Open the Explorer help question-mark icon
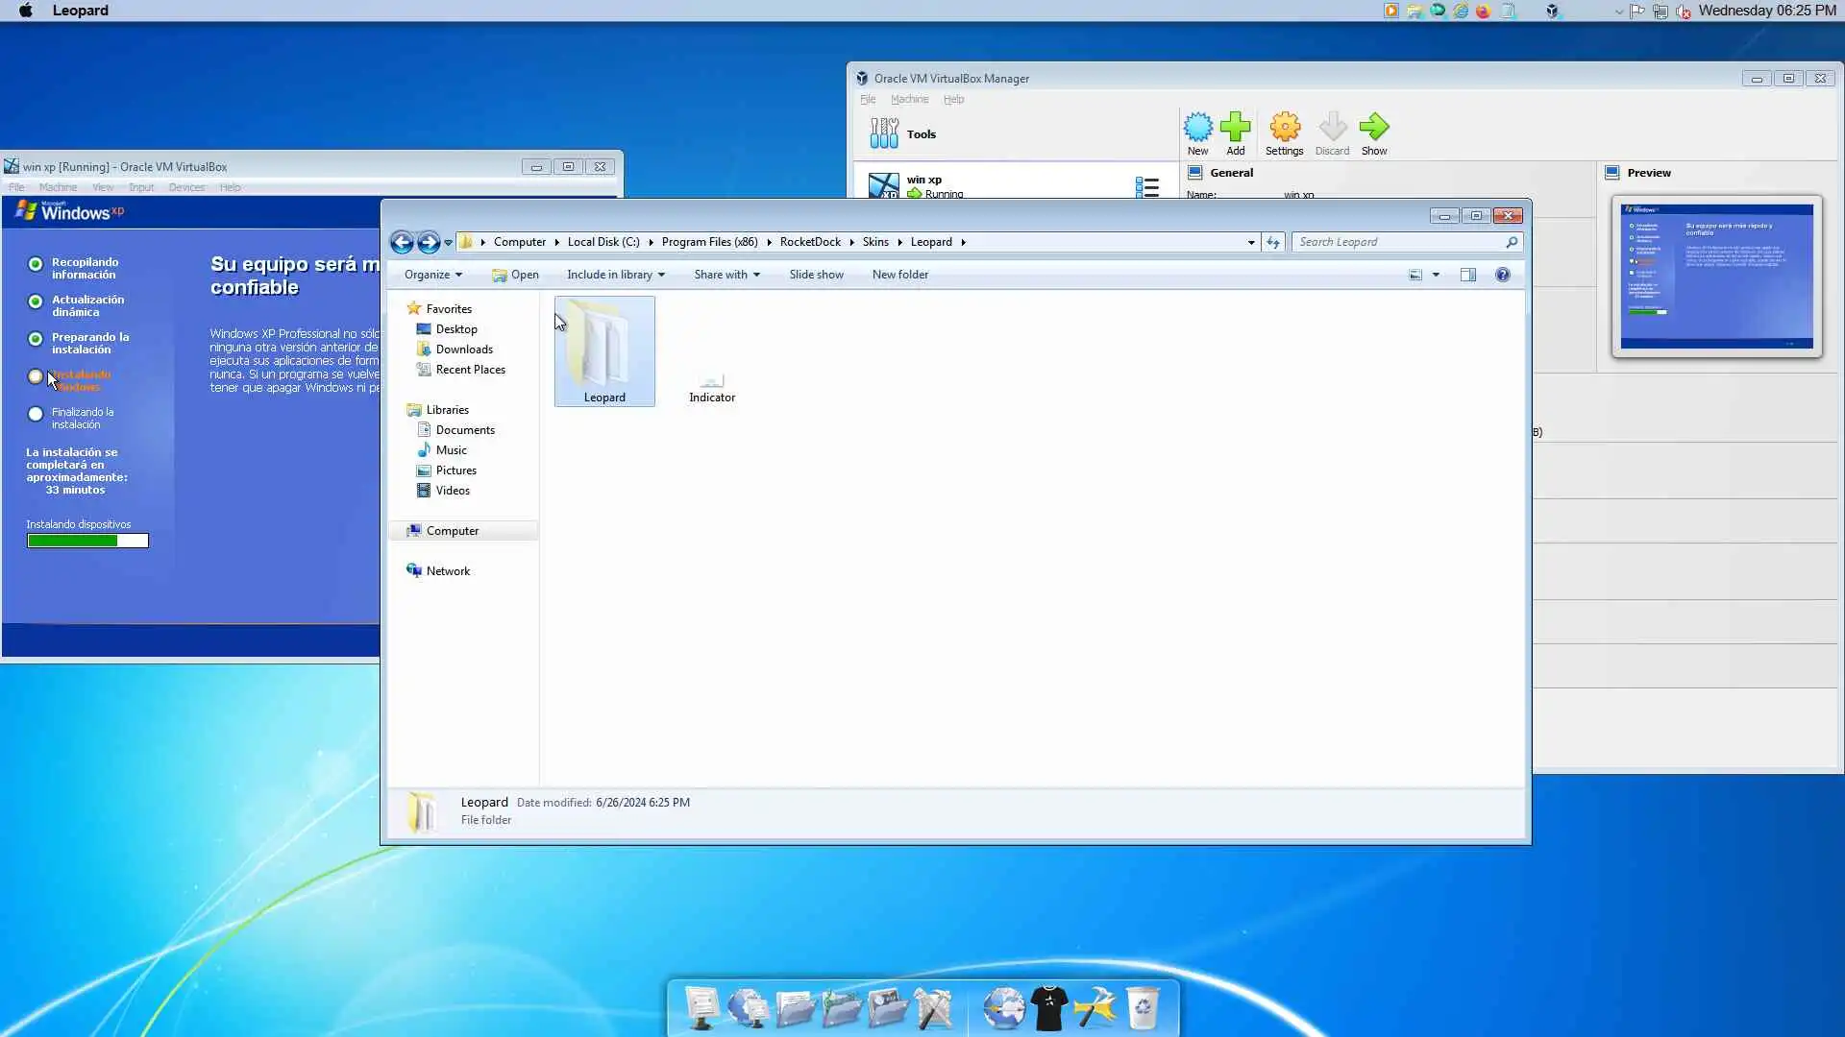The width and height of the screenshot is (1845, 1037). (1502, 275)
